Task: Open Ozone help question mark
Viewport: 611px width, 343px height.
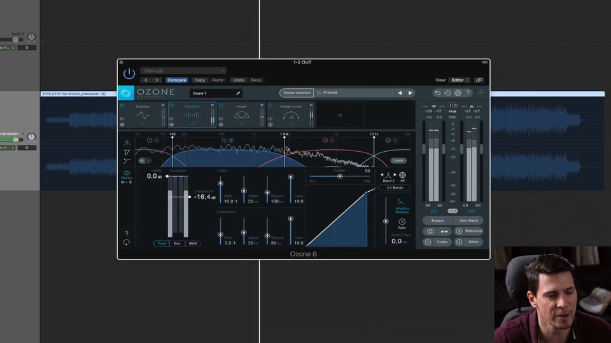Action: pyautogui.click(x=468, y=93)
